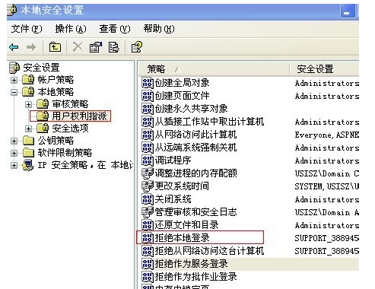Select the 安全选项 tree item

click(70, 129)
